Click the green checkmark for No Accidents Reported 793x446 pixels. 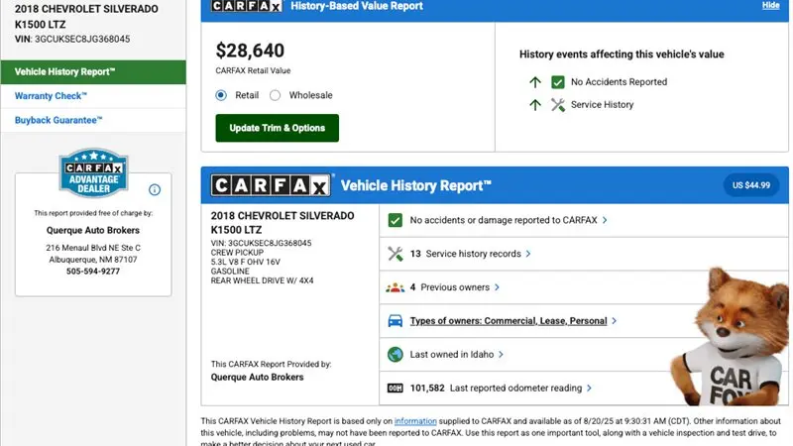[x=557, y=82]
